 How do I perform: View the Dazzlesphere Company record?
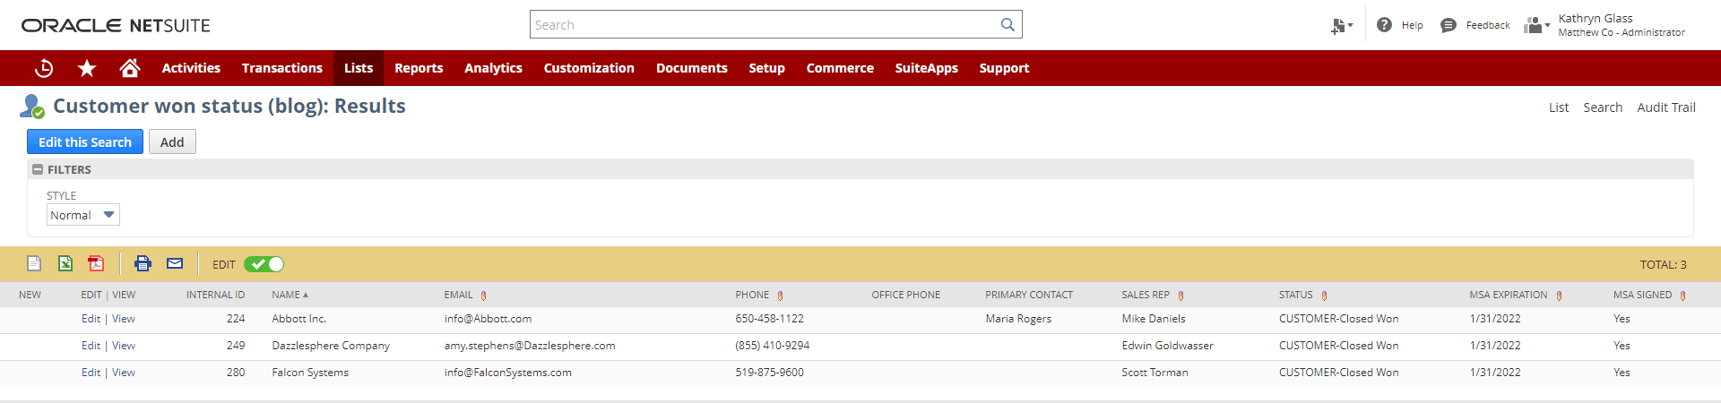[x=124, y=346]
